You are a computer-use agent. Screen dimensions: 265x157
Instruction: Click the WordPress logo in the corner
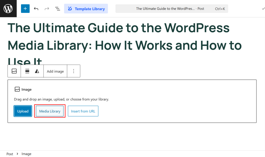(8, 8)
